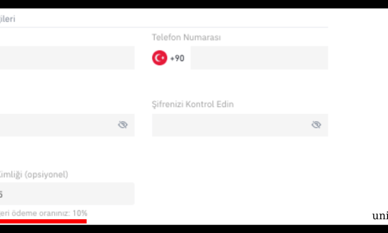Select the +90 country code
Screen dimensions: 388x233
tap(177, 58)
